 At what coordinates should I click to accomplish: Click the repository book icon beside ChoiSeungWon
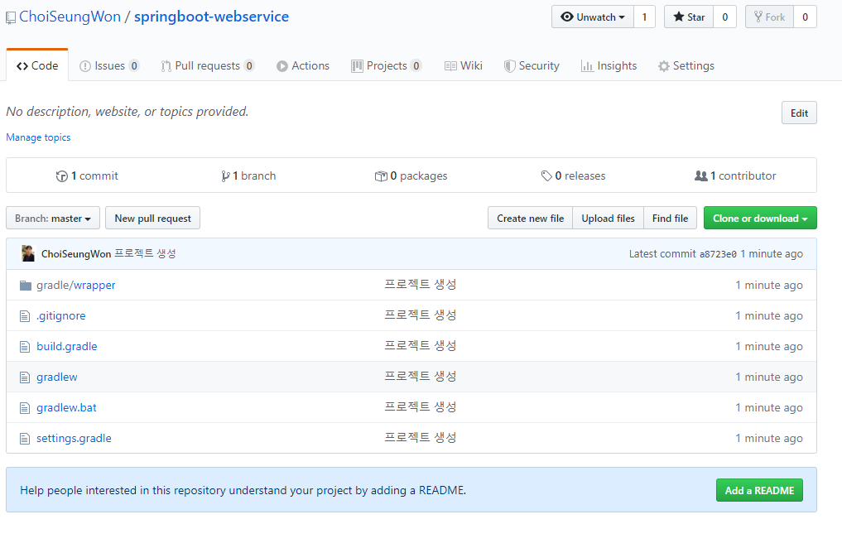pos(11,18)
